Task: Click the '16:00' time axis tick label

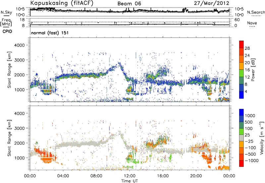Action: pyautogui.click(x=163, y=176)
